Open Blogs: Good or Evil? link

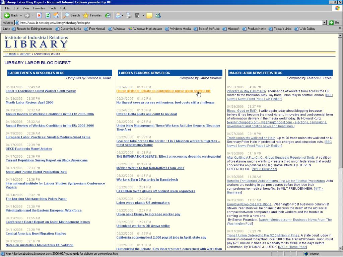(x=242, y=111)
